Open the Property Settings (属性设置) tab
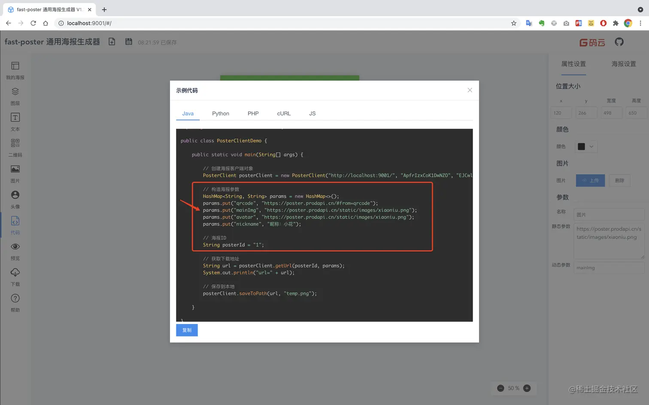Screen dimensions: 649x405 coord(573,64)
